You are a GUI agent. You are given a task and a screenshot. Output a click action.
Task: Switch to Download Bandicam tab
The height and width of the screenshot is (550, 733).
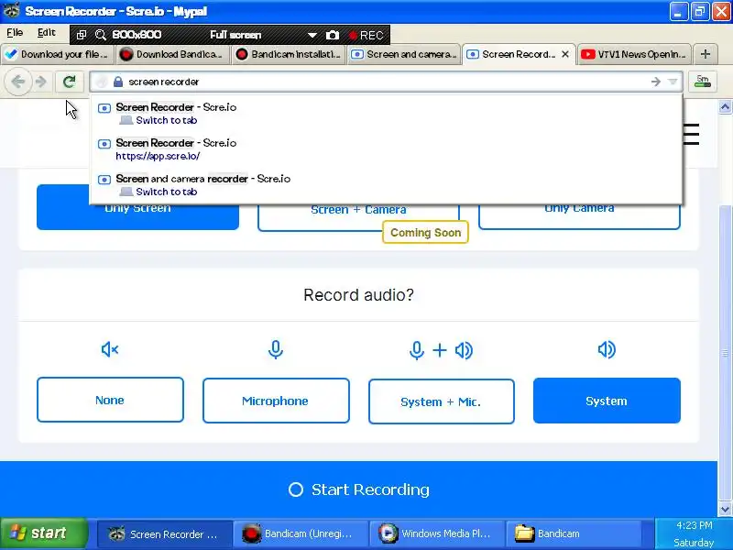click(x=172, y=54)
